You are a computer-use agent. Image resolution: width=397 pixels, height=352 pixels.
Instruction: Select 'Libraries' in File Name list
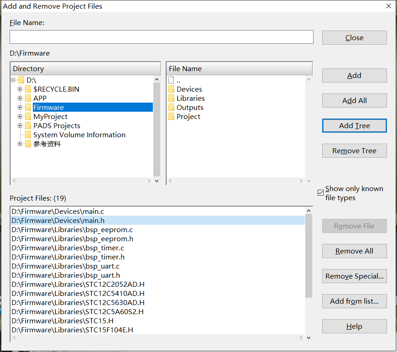(191, 98)
